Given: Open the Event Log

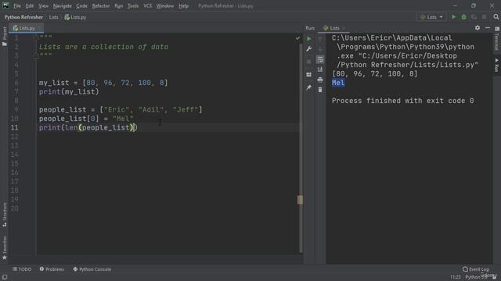Looking at the screenshot, I should (x=475, y=269).
